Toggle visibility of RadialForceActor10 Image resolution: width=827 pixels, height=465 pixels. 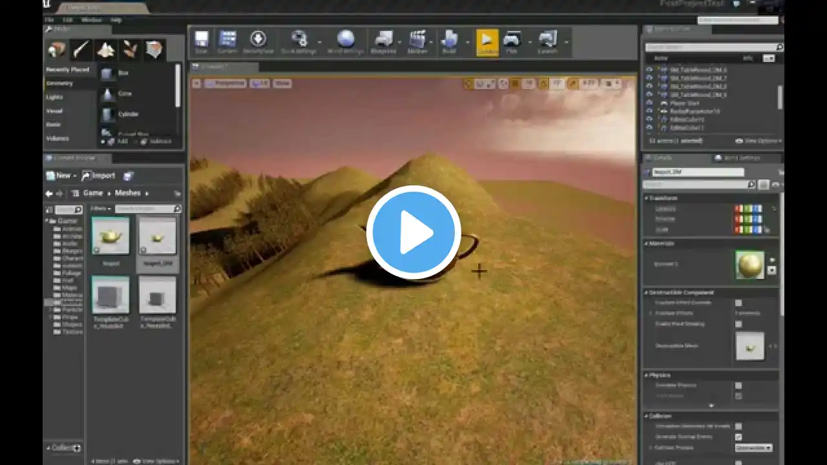coord(649,111)
